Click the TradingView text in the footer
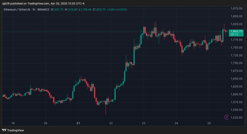Screen dimensions: 247x134 pyautogui.click(x=15, y=130)
